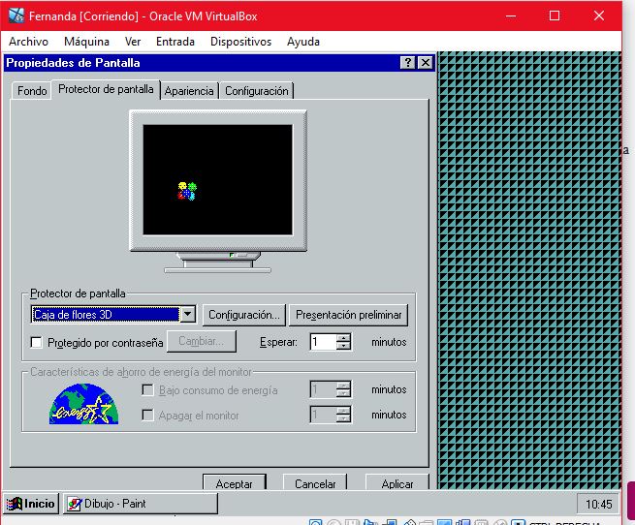Enable Protegido por contraseña checkbox
The height and width of the screenshot is (525, 635).
tap(37, 342)
